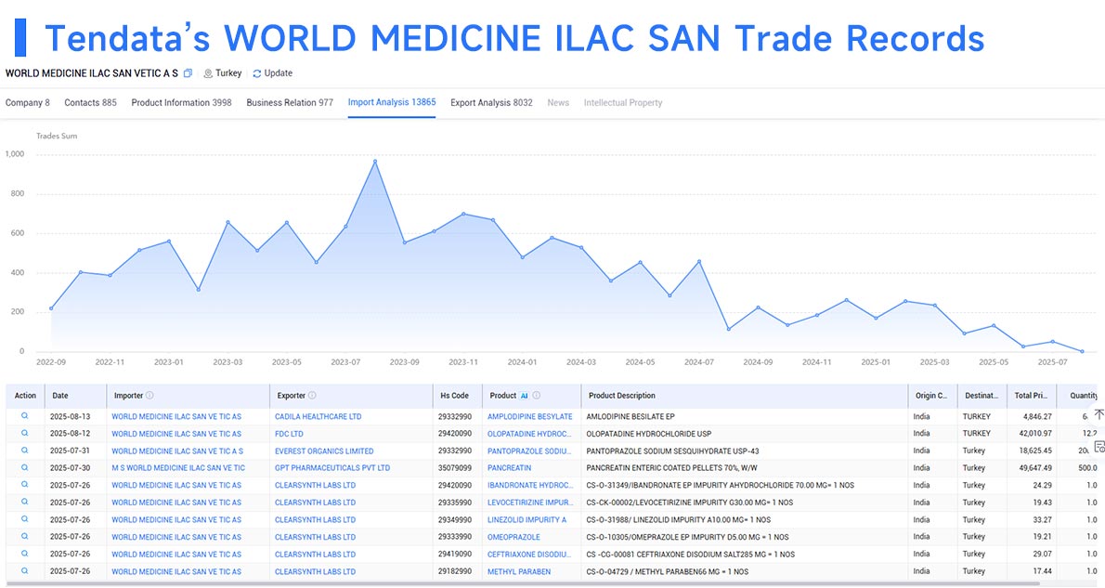Open magnifier for the LINEZOLID IMPURITY row
The image size is (1105, 588).
pyautogui.click(x=25, y=519)
